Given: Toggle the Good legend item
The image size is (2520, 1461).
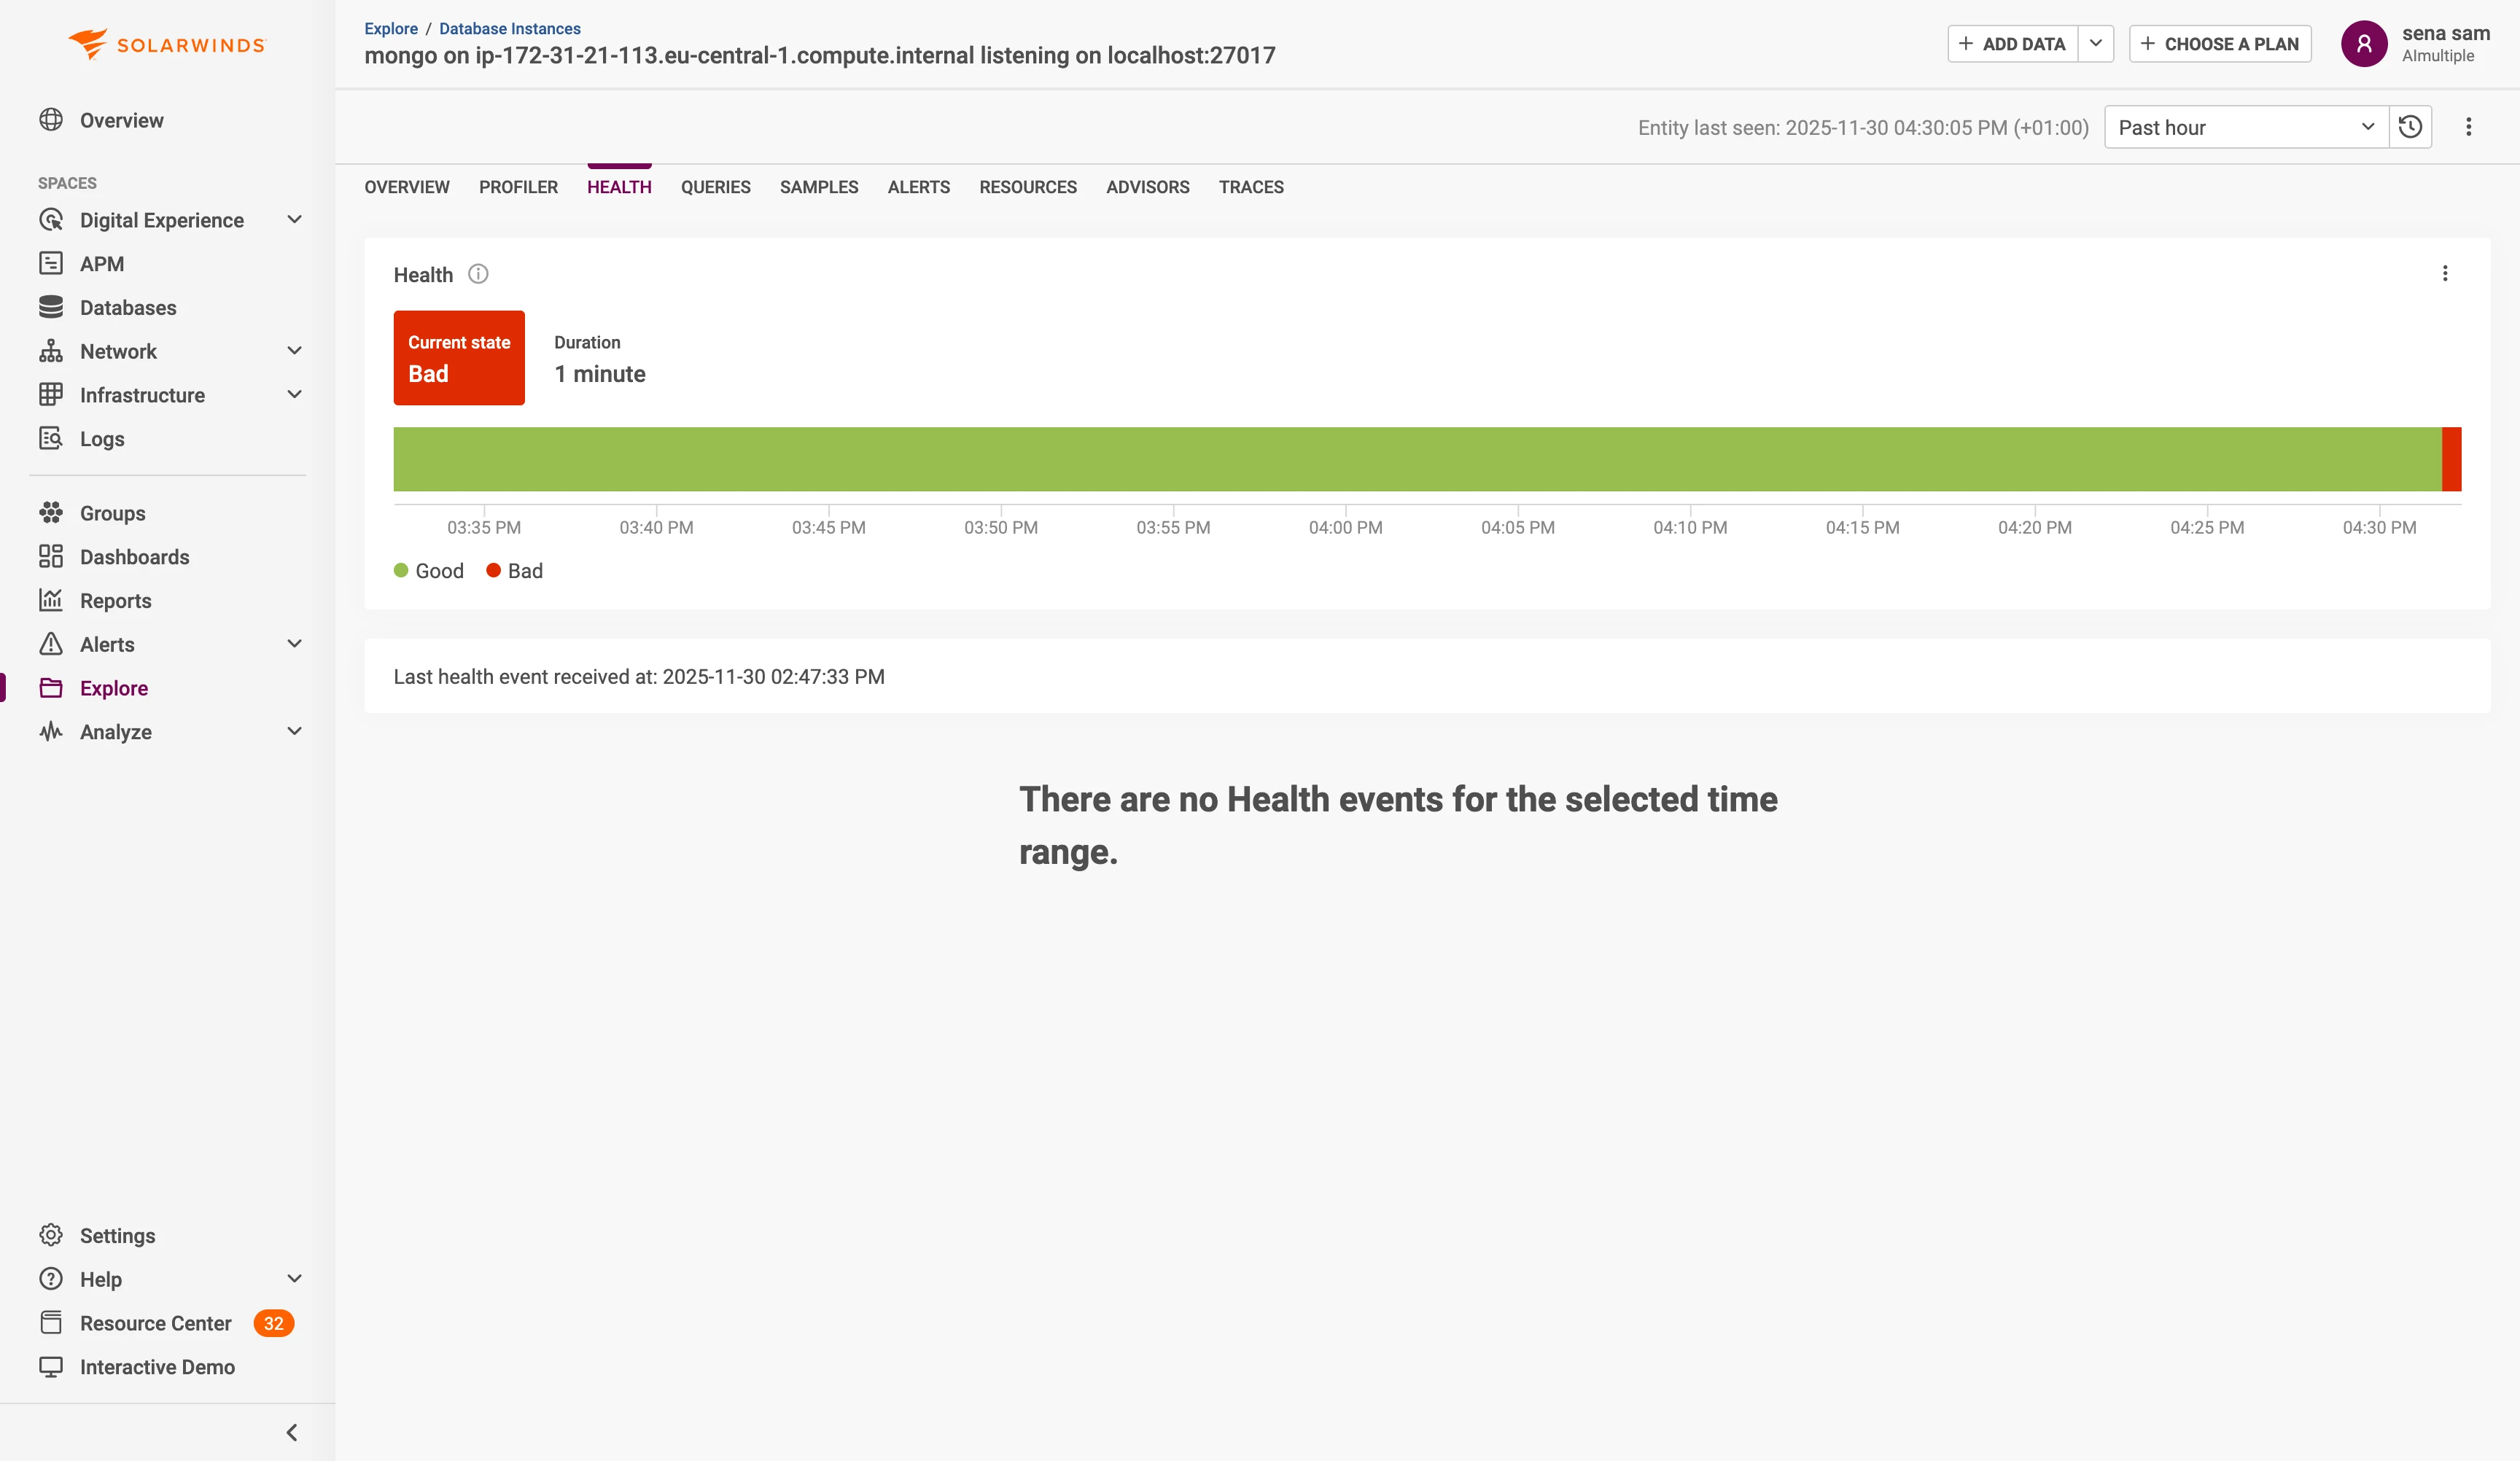Looking at the screenshot, I should click(429, 571).
